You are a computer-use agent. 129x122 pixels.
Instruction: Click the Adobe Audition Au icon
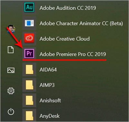coord(29,7)
